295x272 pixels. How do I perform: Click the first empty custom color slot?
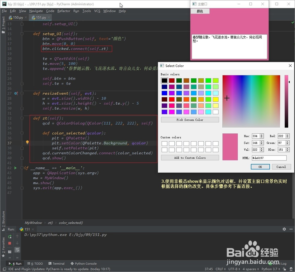164,143
